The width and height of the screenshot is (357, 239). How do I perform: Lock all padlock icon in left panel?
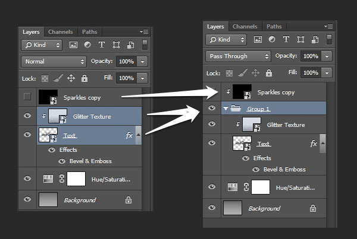(84, 78)
